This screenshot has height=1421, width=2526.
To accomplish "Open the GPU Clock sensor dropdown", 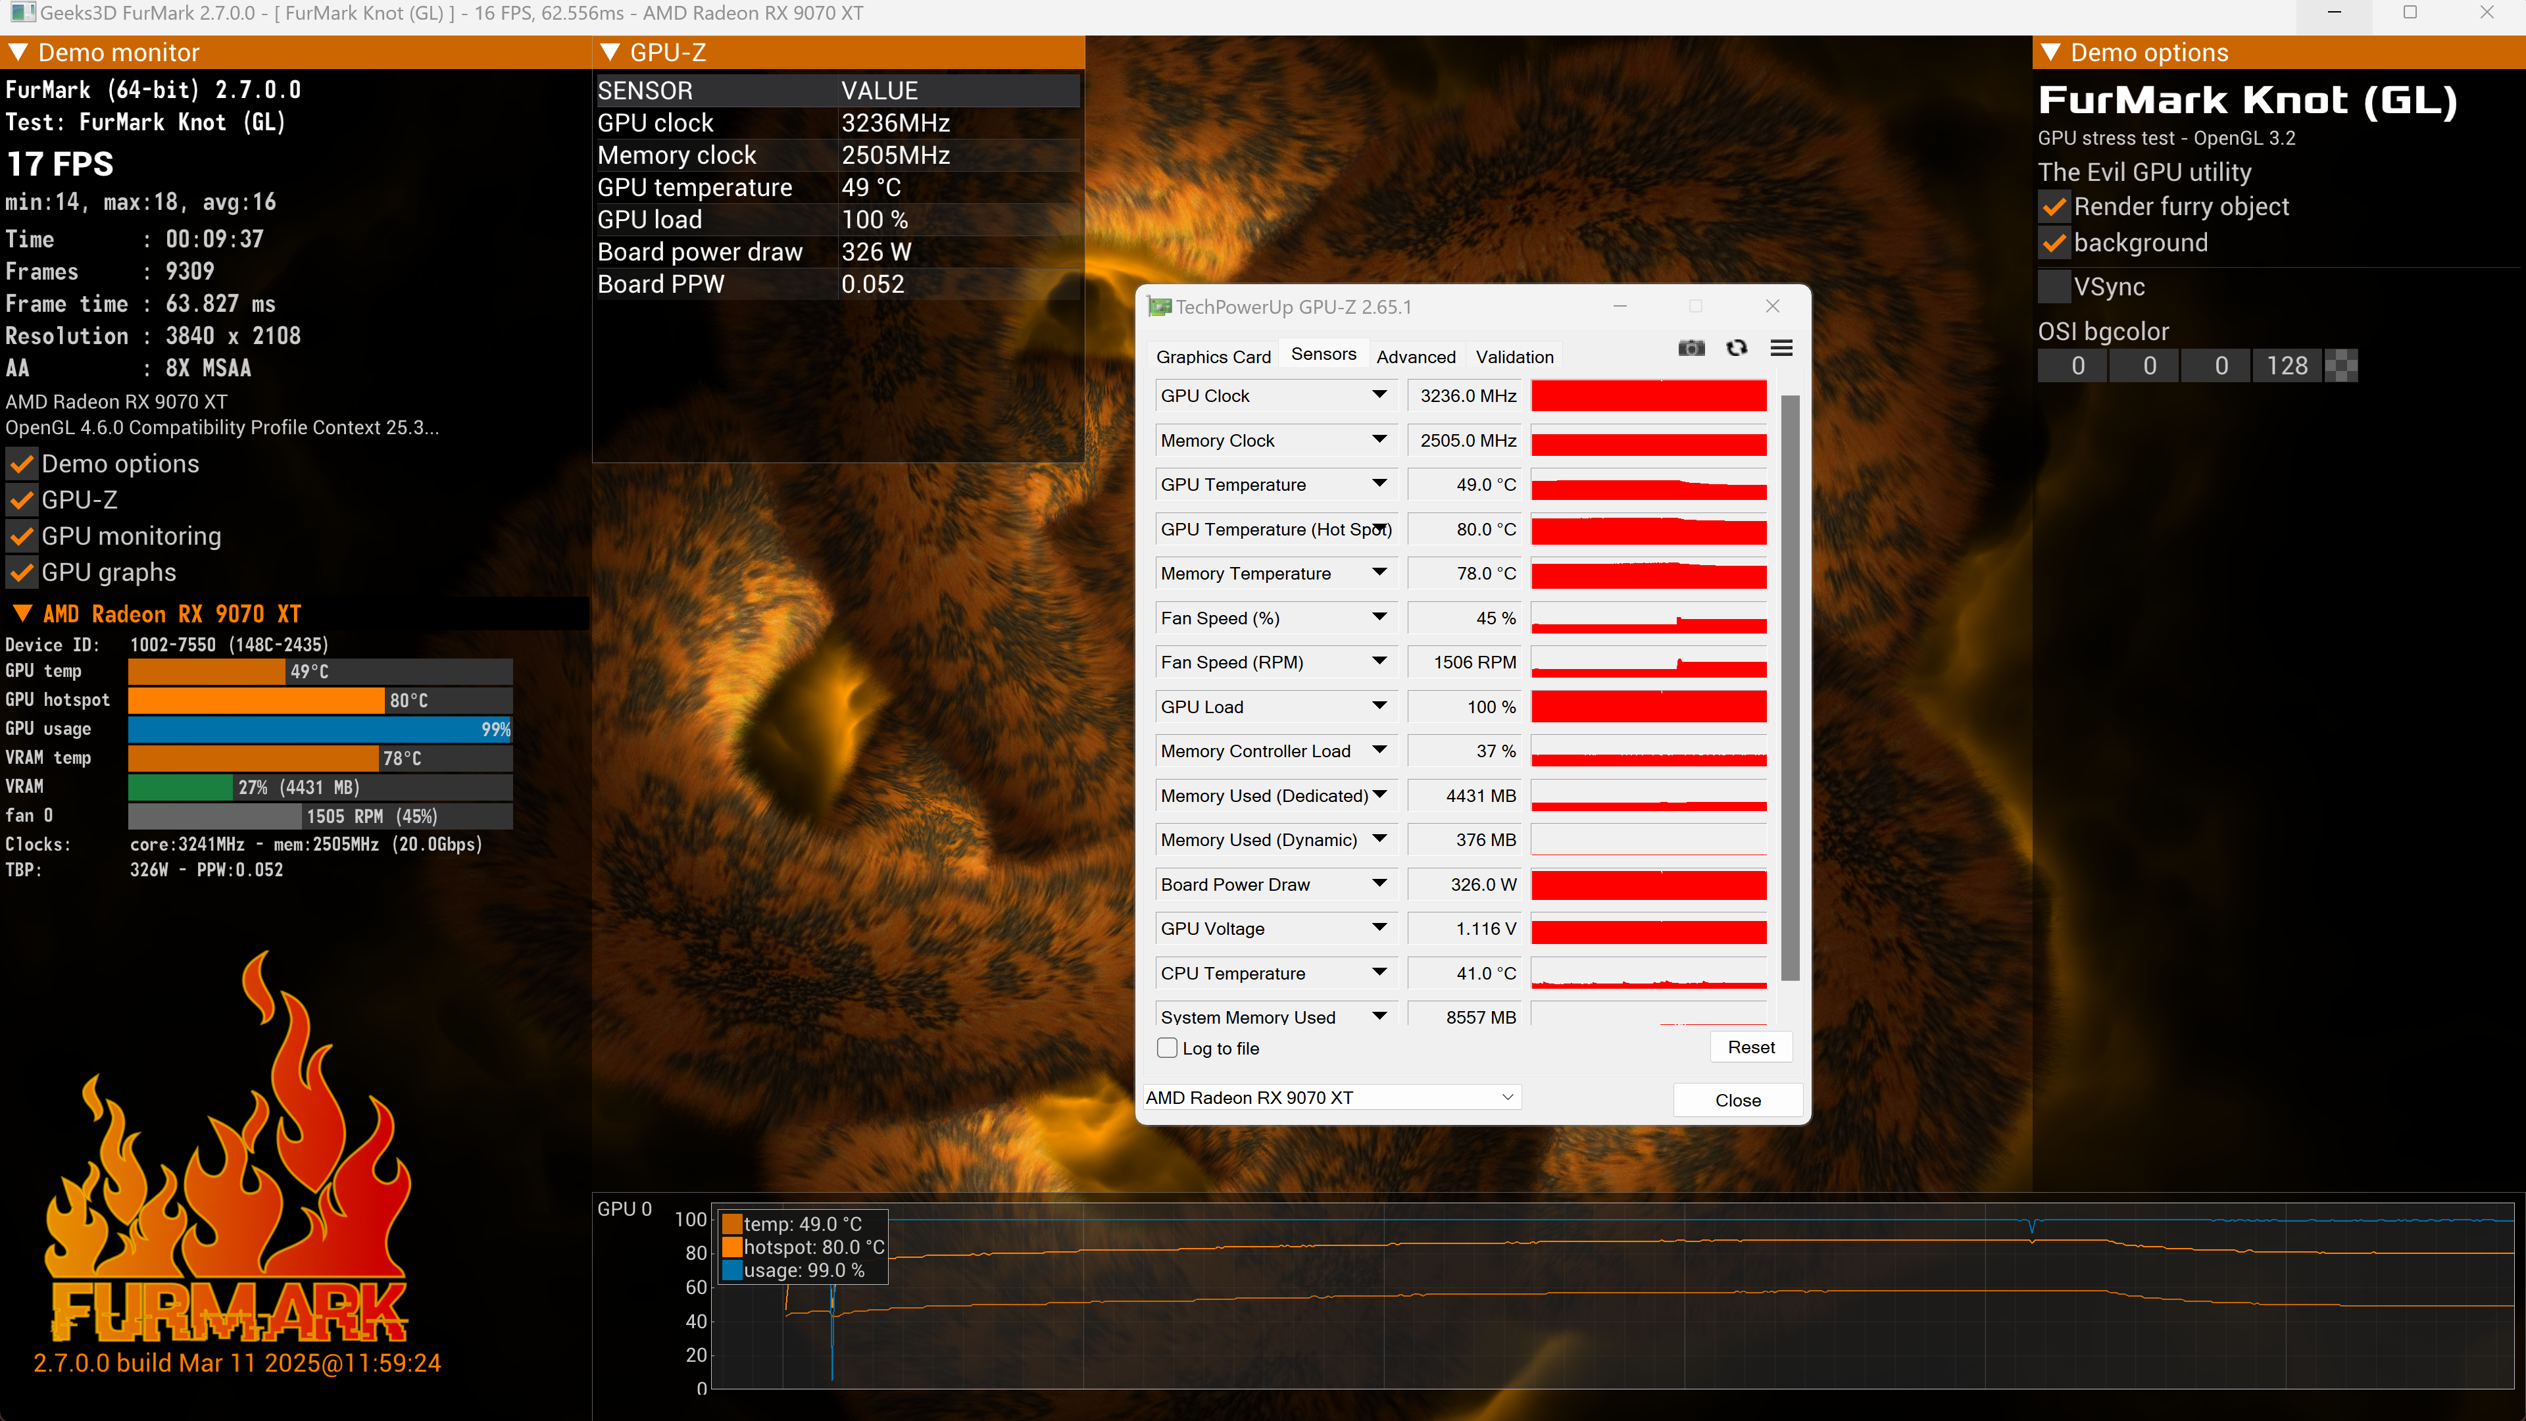I will tap(1379, 395).
